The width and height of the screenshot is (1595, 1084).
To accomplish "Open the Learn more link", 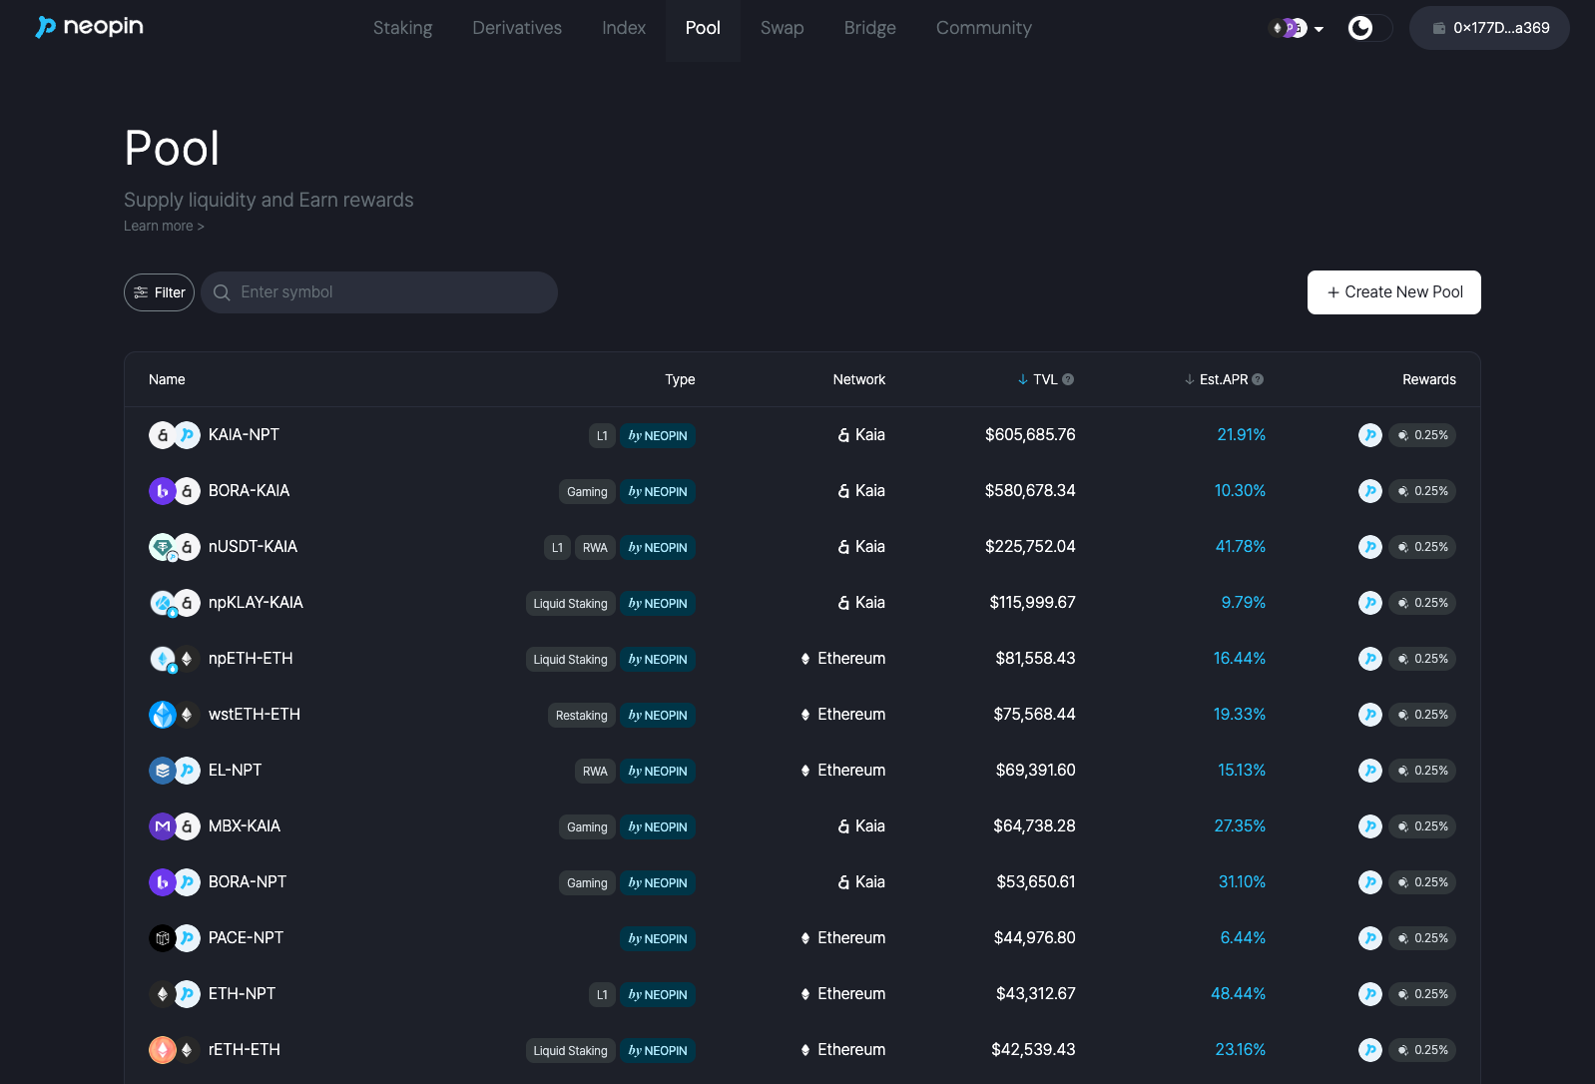I will coord(164,227).
